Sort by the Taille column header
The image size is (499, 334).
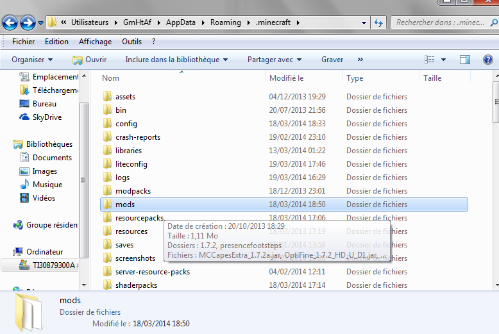(x=432, y=78)
